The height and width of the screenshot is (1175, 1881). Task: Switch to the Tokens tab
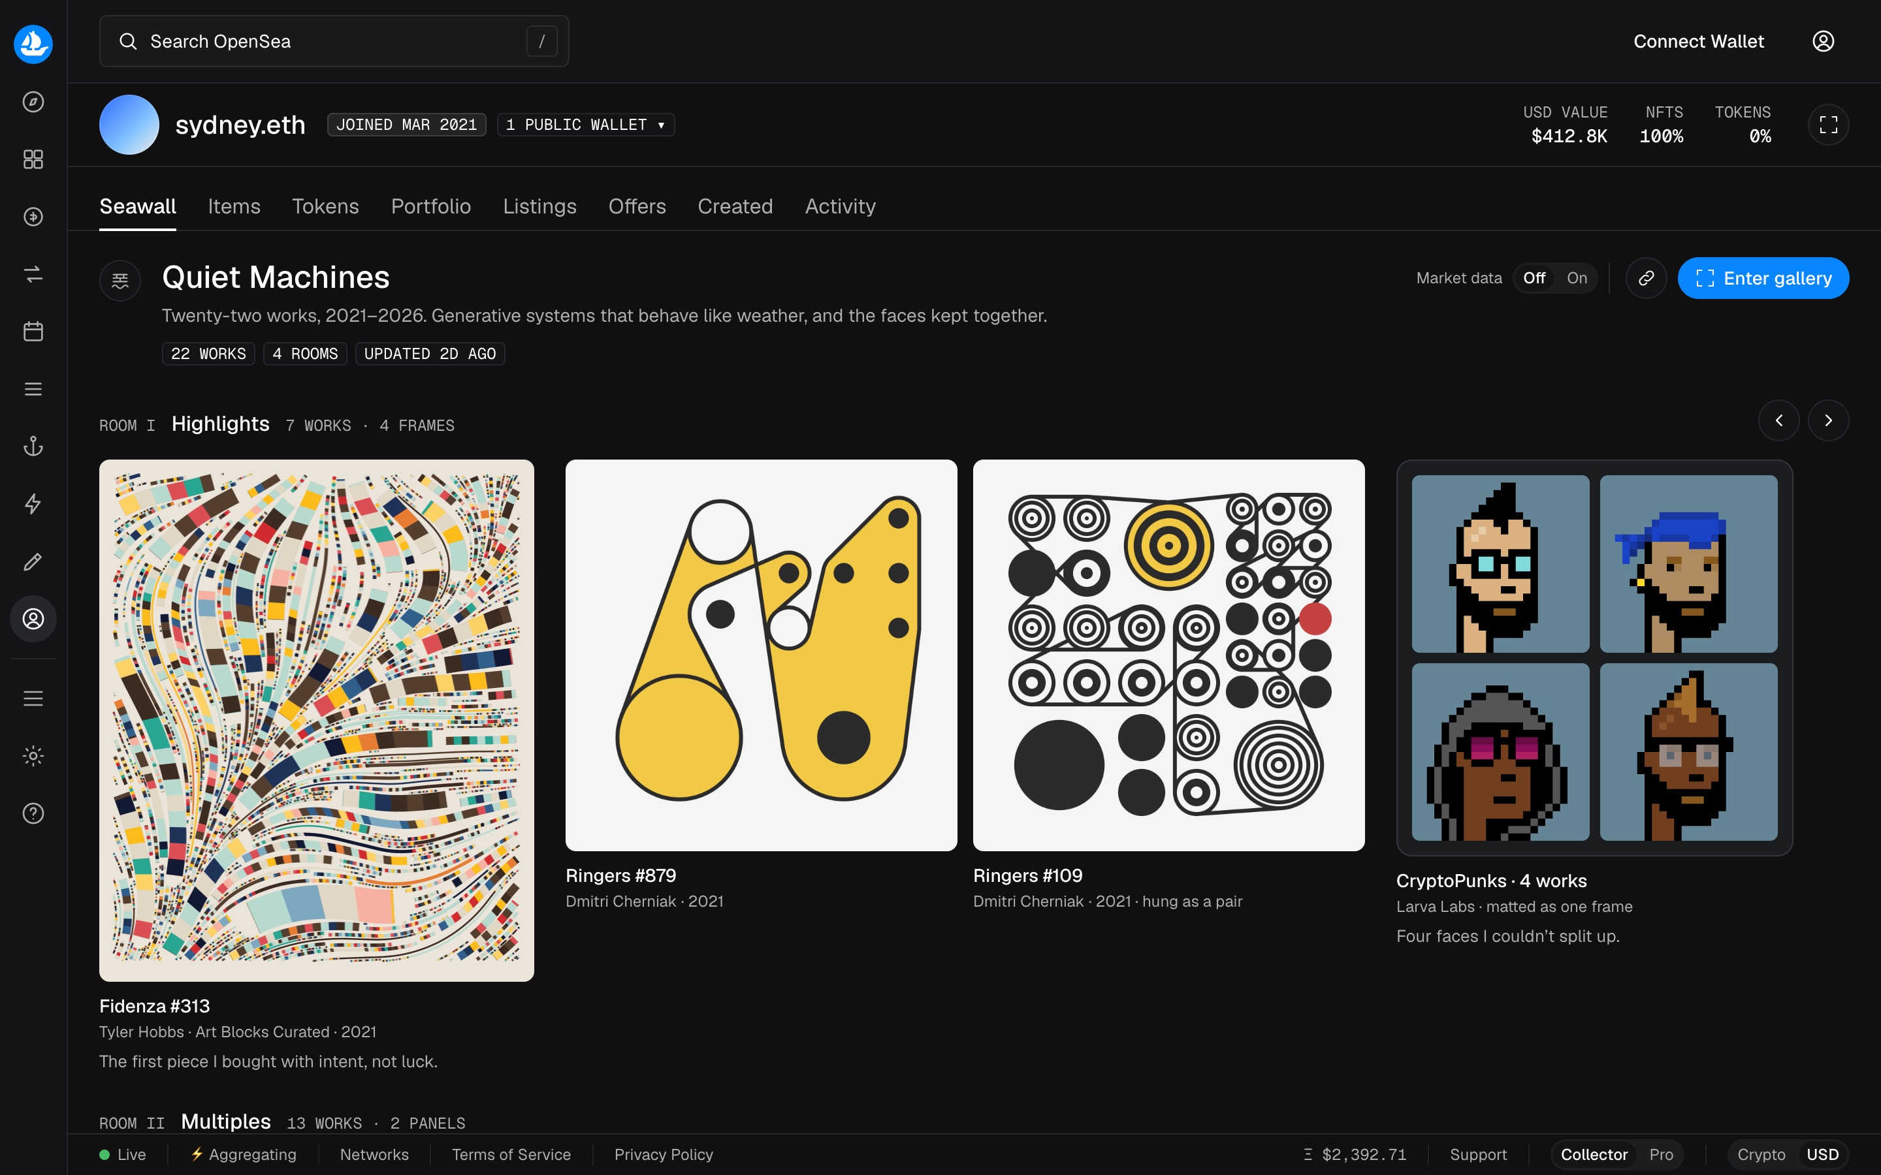coord(325,207)
